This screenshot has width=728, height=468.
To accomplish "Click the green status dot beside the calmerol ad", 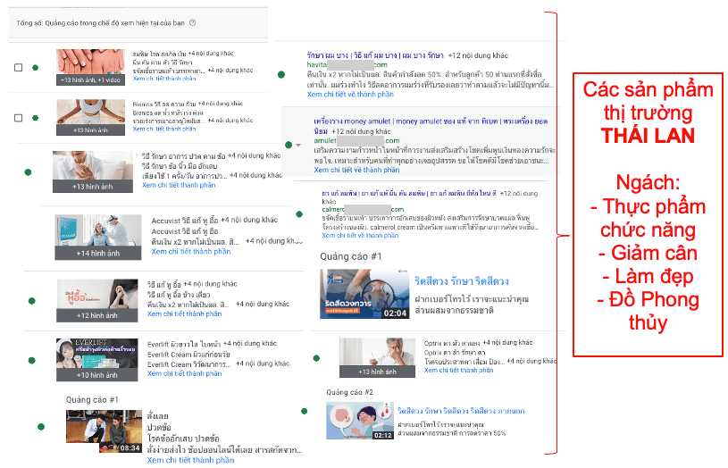I will (299, 214).
